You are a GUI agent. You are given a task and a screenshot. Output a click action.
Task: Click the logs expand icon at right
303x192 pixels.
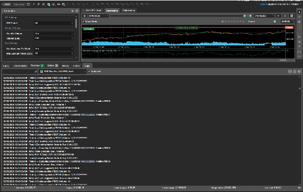tap(294, 72)
